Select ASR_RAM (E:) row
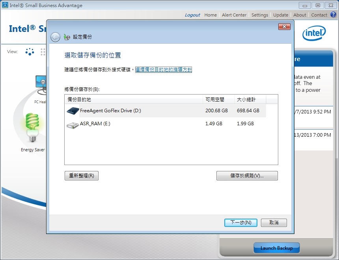This screenshot has width=339, height=260. pyautogui.click(x=166, y=124)
